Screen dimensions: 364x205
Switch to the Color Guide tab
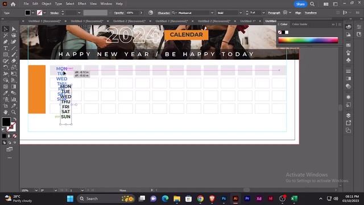tap(300, 24)
